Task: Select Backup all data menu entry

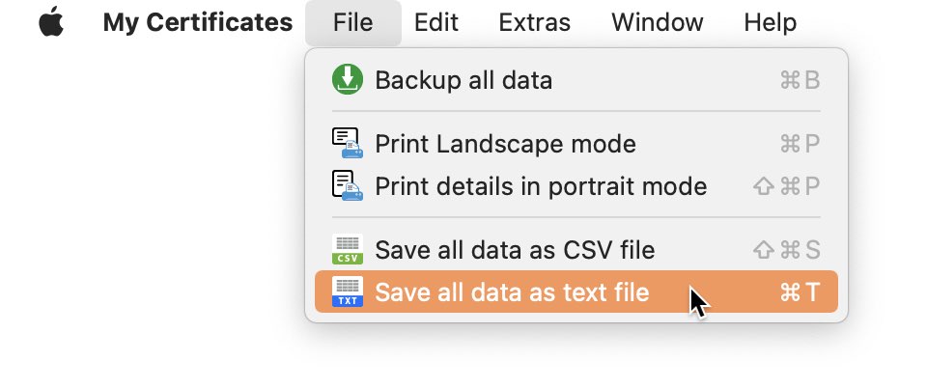Action: click(x=576, y=80)
